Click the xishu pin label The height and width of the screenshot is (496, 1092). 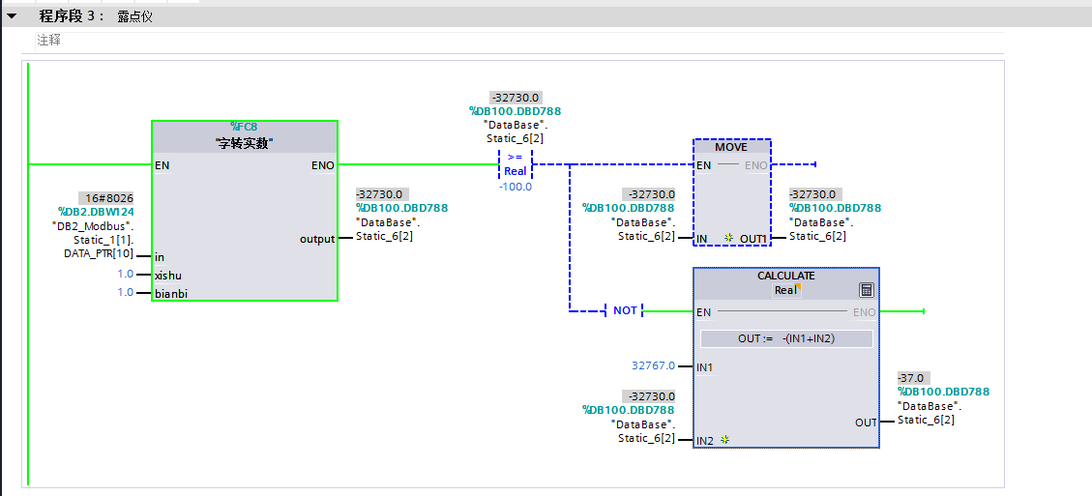[168, 276]
